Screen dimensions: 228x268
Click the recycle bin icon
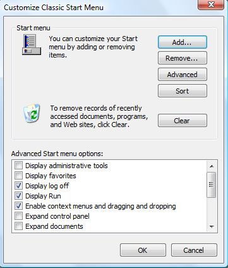[x=32, y=113]
